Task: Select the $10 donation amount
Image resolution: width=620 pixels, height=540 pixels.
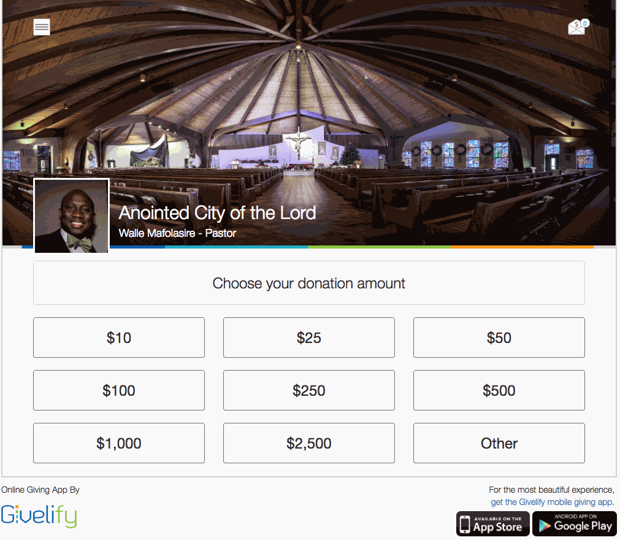Action: tap(119, 337)
